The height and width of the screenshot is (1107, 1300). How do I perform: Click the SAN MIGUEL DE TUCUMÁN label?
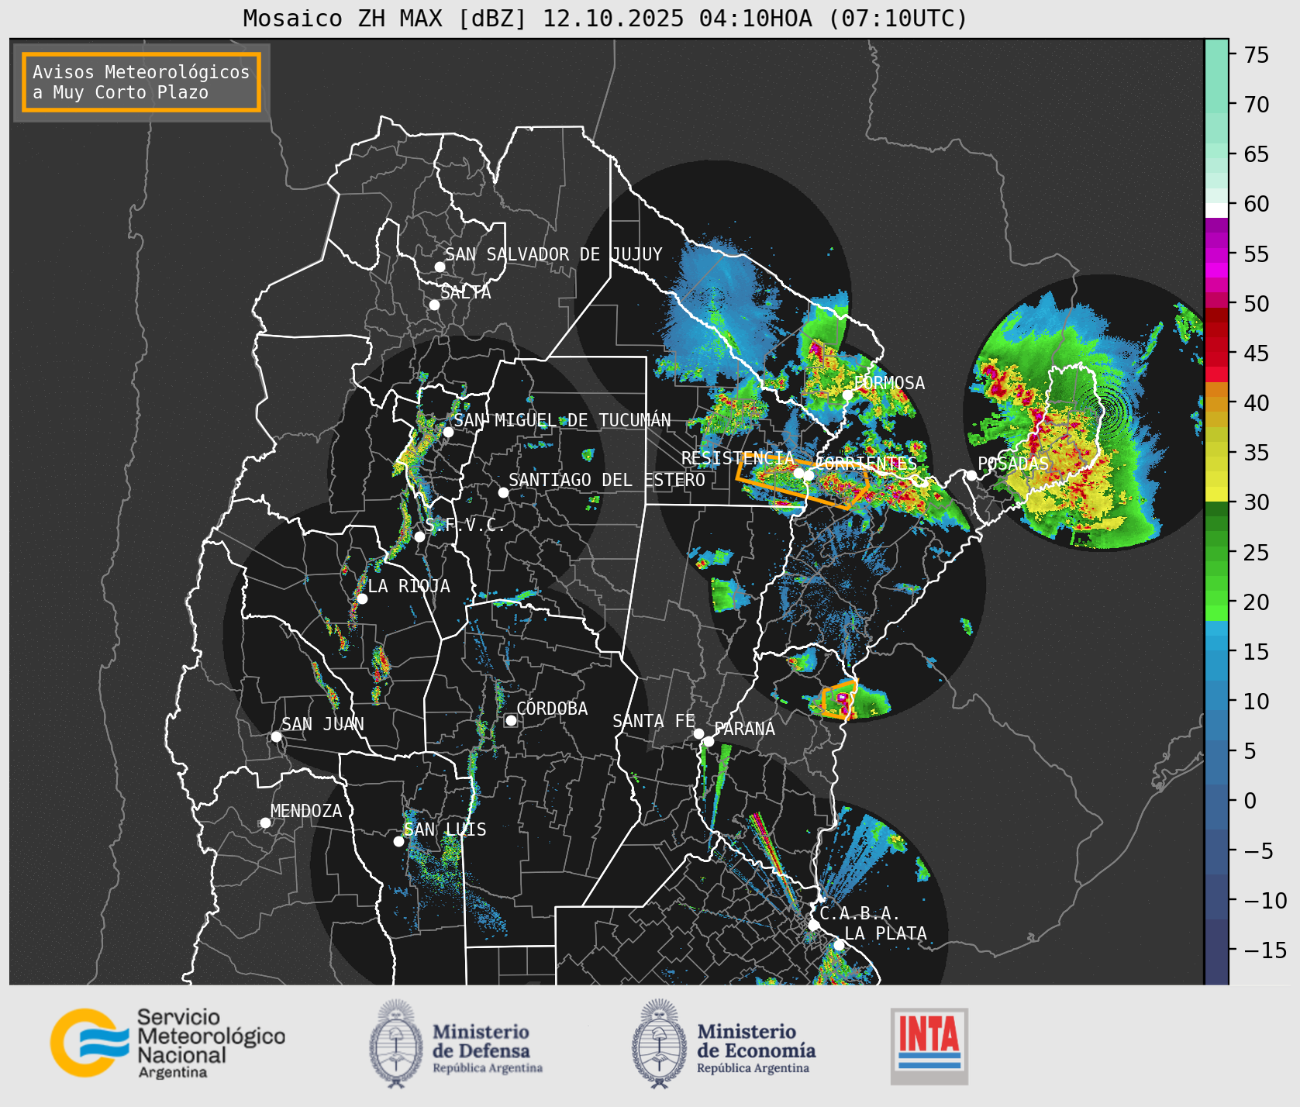562,420
